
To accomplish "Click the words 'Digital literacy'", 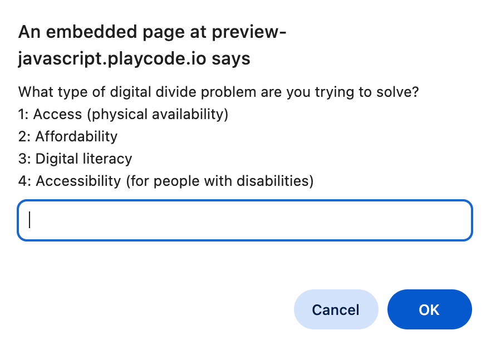I will click(x=84, y=159).
